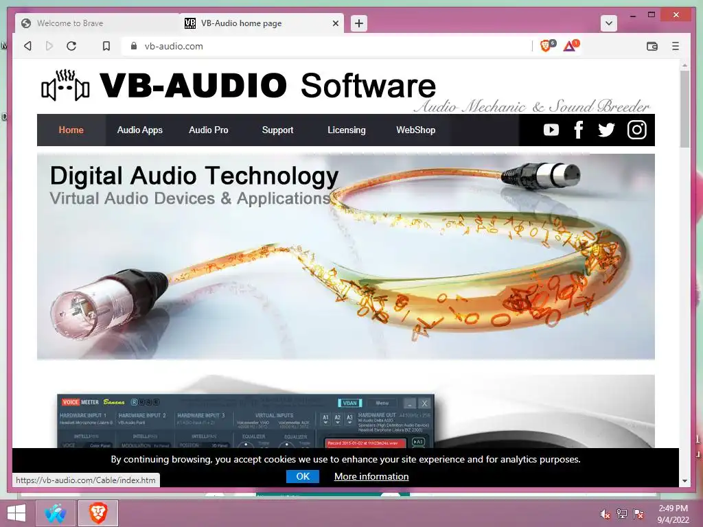Screen dimensions: 703x527
Task: Click the scrollbar down arrow
Action: point(684,481)
